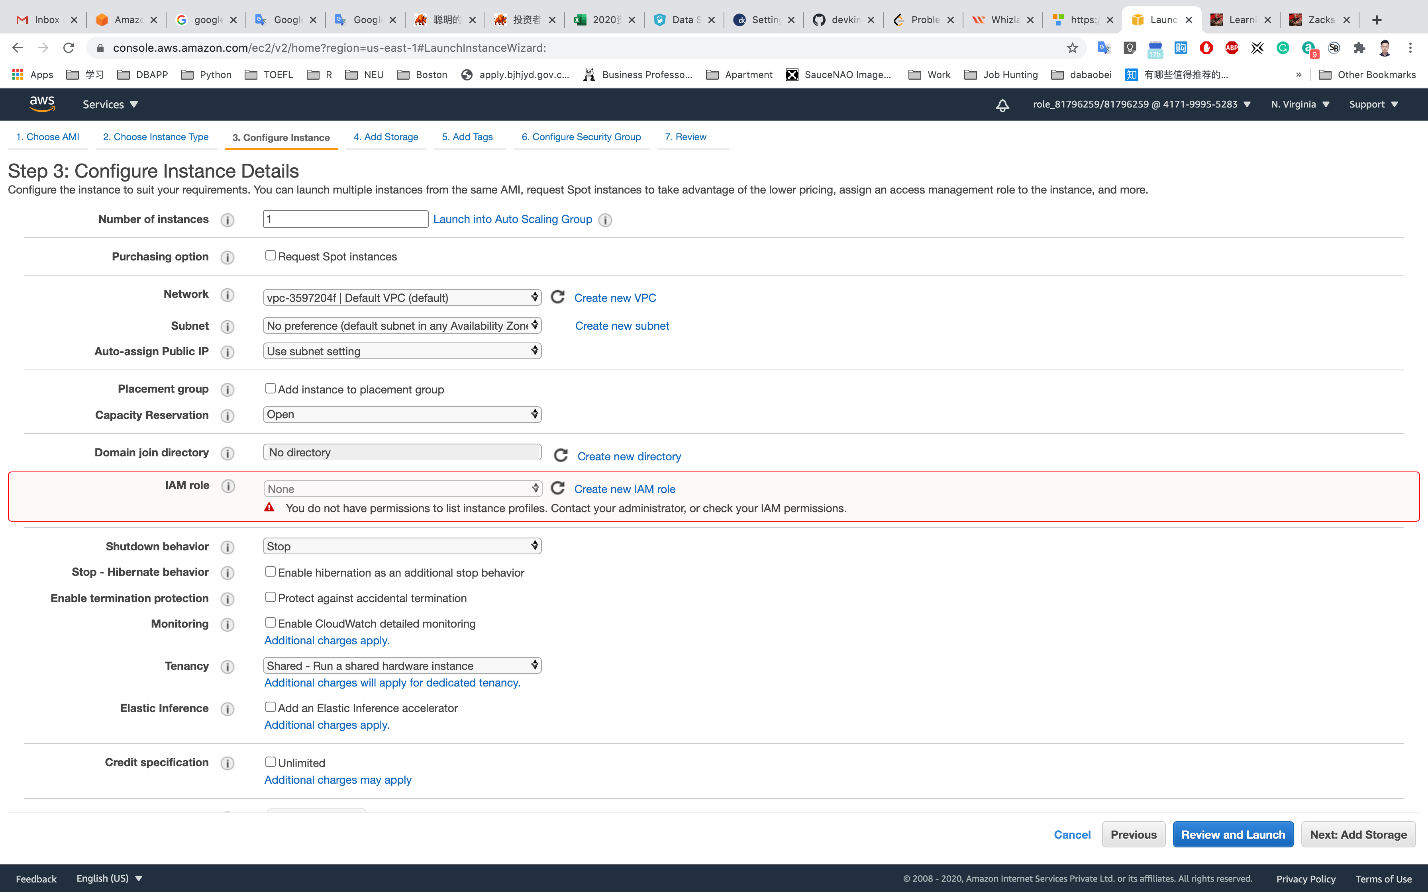
Task: Click the Number of instances input field
Action: (x=345, y=219)
